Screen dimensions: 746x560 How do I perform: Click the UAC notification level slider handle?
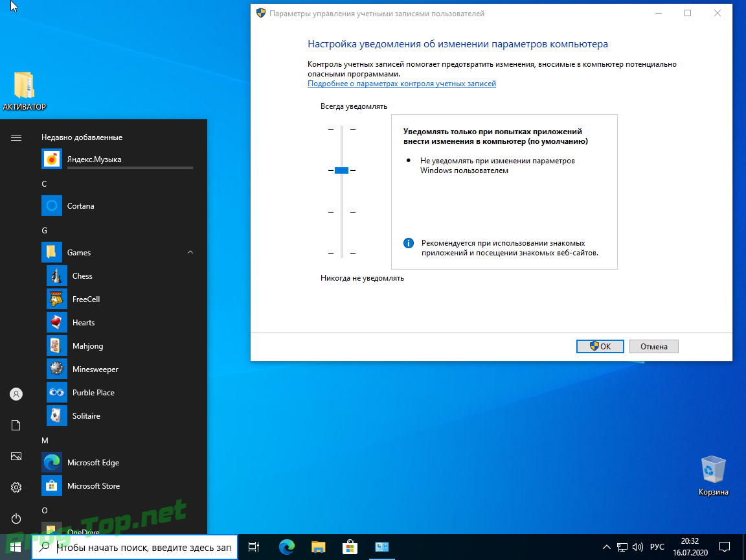coord(342,170)
